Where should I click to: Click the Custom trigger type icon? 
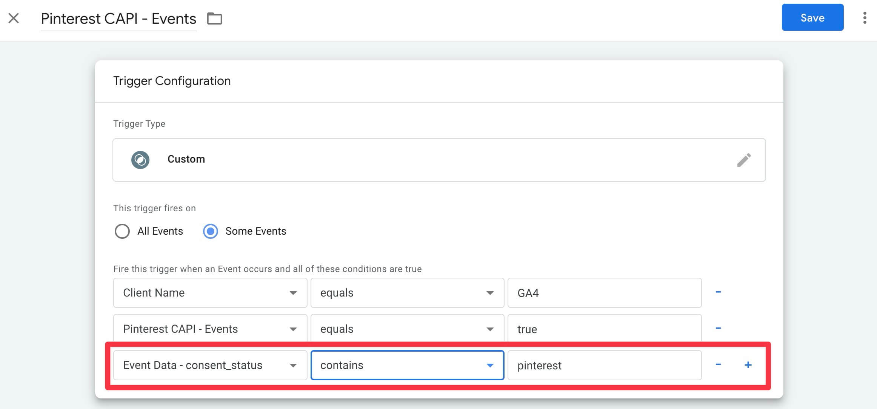click(140, 160)
